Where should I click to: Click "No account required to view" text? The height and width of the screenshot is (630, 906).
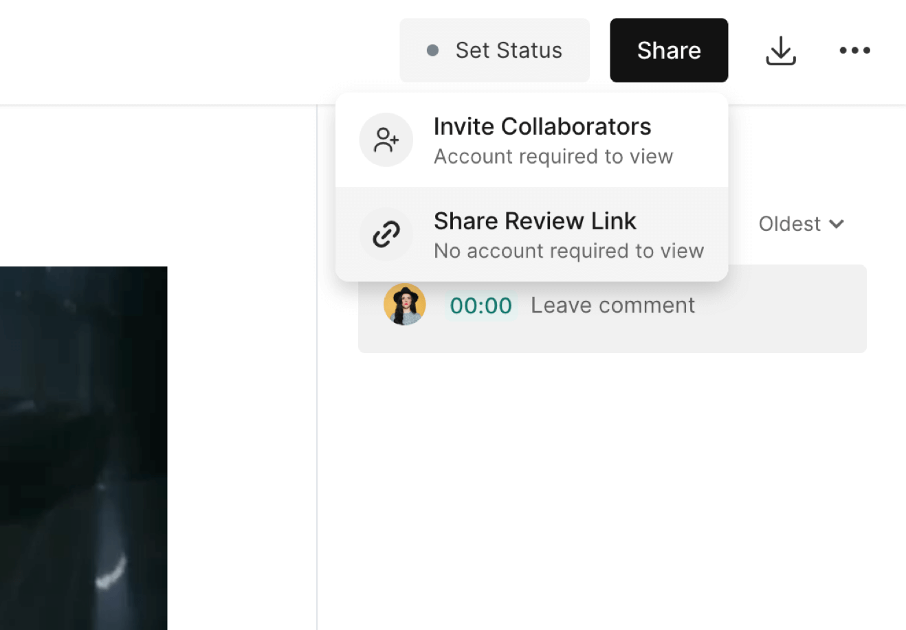[568, 251]
